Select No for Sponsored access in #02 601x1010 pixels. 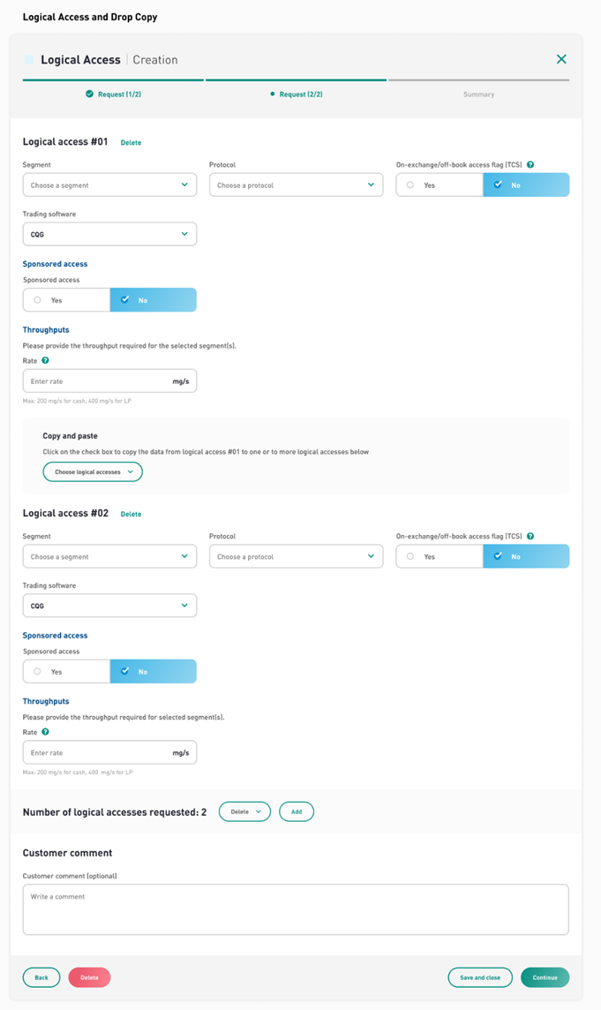[154, 671]
